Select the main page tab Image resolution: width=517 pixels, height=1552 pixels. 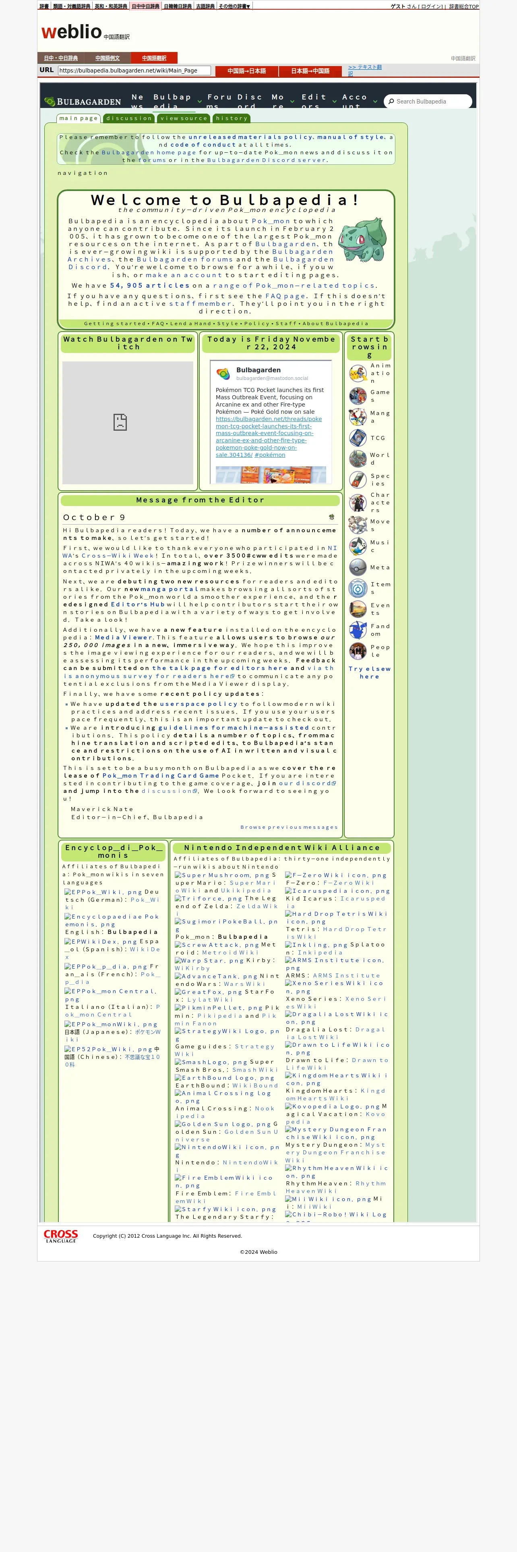78,119
